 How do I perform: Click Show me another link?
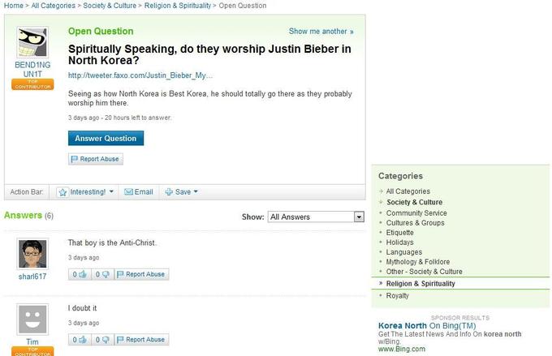321,32
